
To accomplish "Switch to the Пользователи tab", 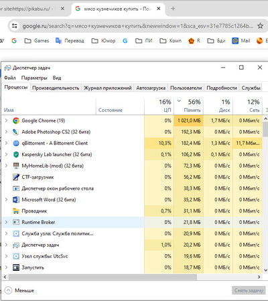I will coord(186,88).
